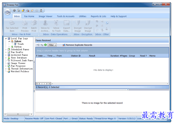Click the window-with-globe icon in quick toolbar
The height and width of the screenshot is (124, 176).
(x=19, y=10)
